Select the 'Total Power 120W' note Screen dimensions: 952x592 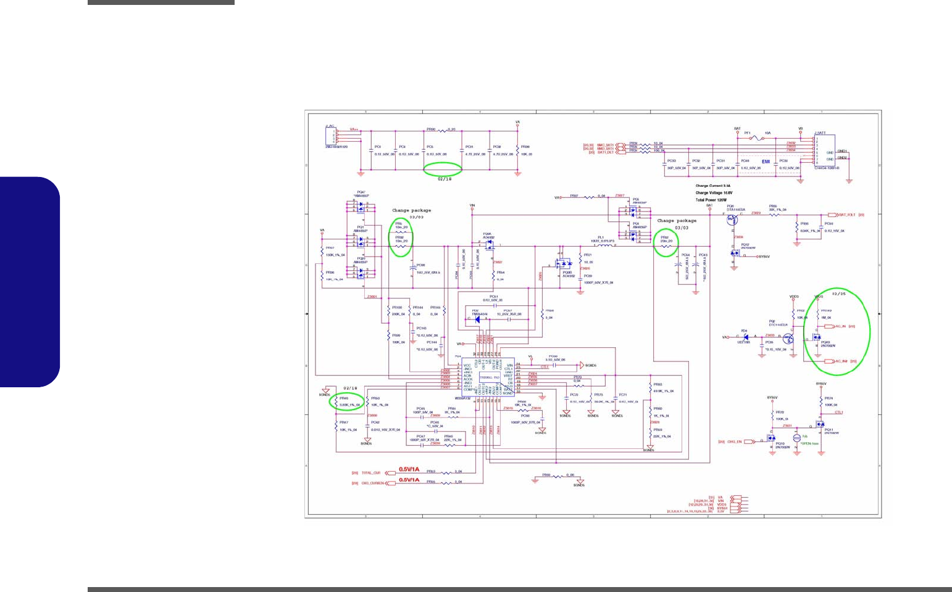(x=711, y=200)
